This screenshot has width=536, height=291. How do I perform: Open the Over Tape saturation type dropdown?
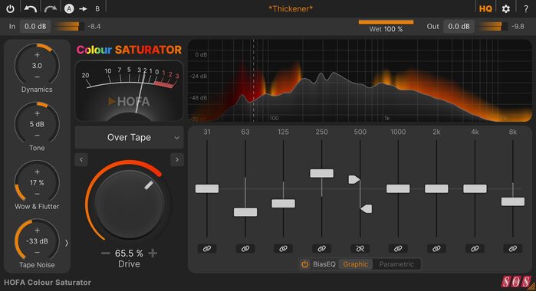click(x=130, y=137)
